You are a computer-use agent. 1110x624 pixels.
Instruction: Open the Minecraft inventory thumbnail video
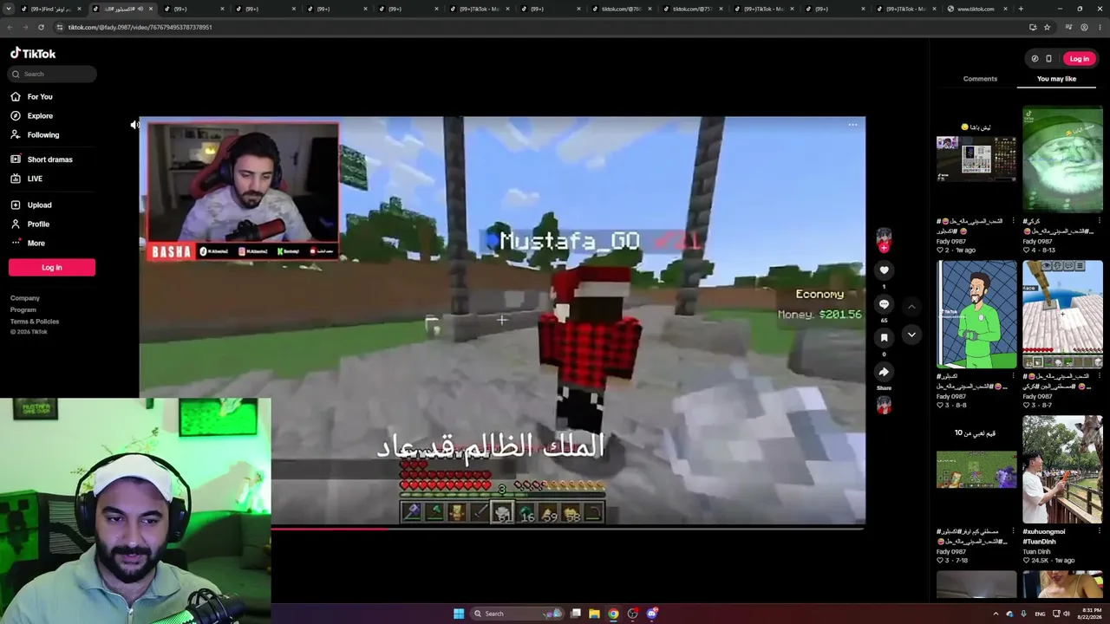pos(976,159)
